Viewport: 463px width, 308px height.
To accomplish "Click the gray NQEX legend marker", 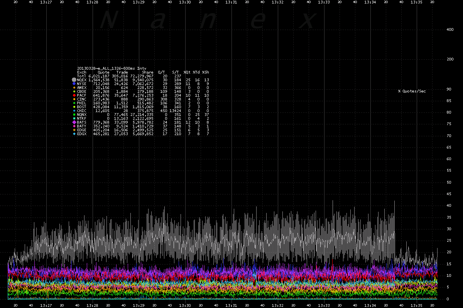I will pyautogui.click(x=74, y=80).
